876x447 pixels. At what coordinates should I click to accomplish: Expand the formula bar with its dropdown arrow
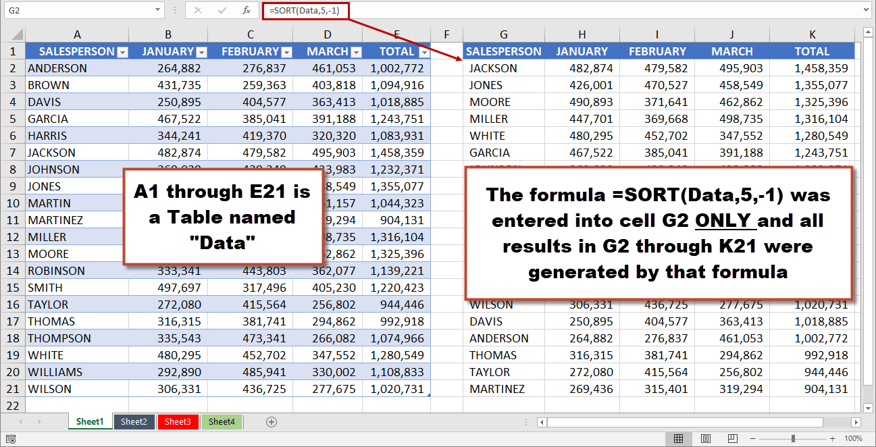point(865,10)
